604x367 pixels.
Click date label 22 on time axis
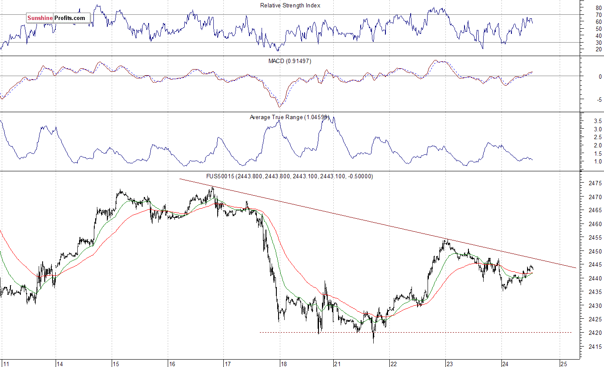click(393, 364)
